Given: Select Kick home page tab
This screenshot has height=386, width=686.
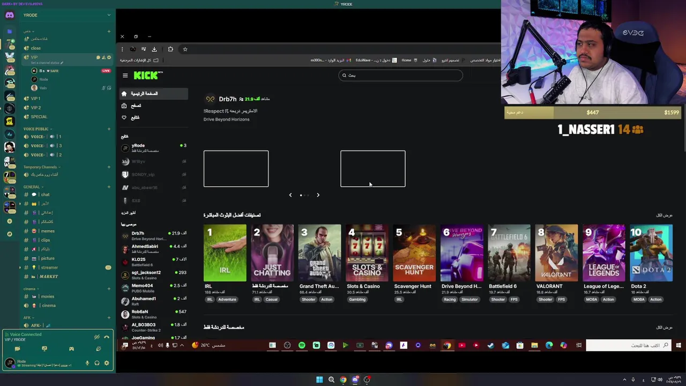Looking at the screenshot, I should coord(154,94).
